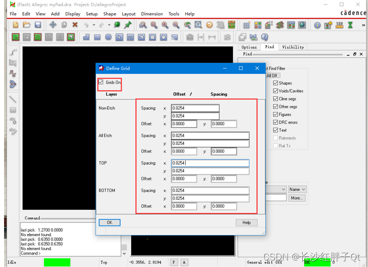Click the blue Show Element info icon

click(x=317, y=25)
